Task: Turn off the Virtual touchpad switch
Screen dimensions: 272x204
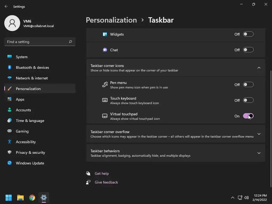Action: (248, 116)
